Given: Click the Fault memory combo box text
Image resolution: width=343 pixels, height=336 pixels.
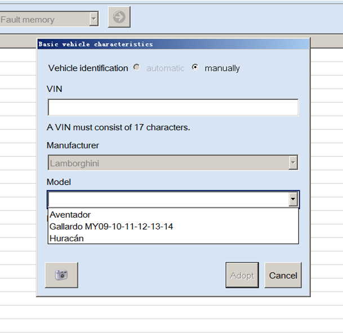Looking at the screenshot, I should pos(28,20).
